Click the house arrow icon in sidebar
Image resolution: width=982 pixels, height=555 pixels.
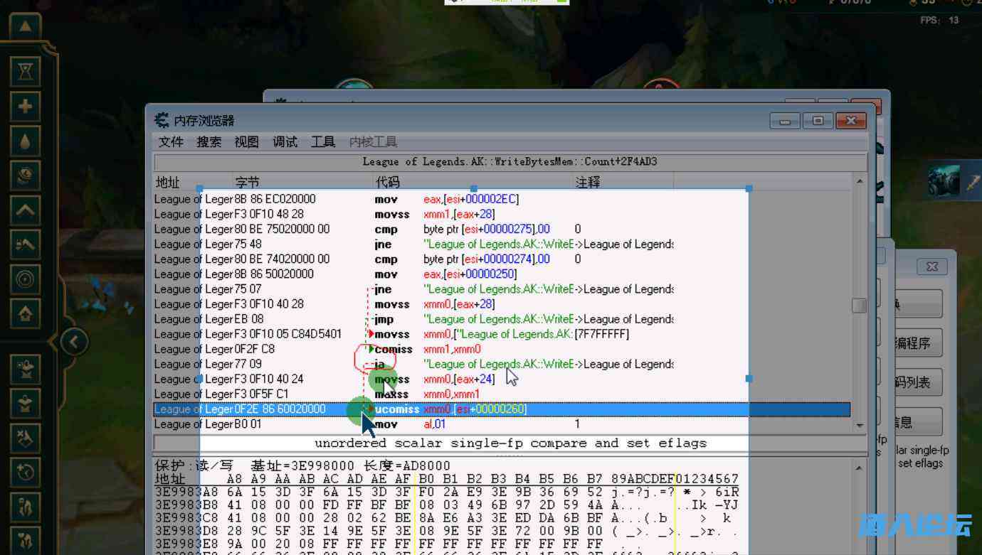coord(26,313)
